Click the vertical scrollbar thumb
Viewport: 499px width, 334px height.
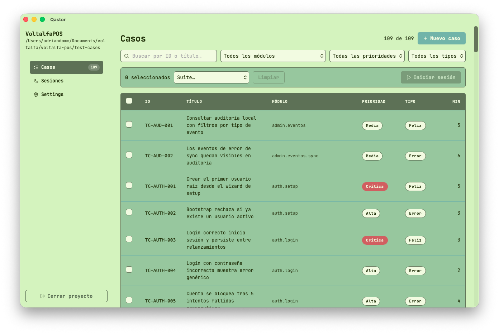pos(476,39)
